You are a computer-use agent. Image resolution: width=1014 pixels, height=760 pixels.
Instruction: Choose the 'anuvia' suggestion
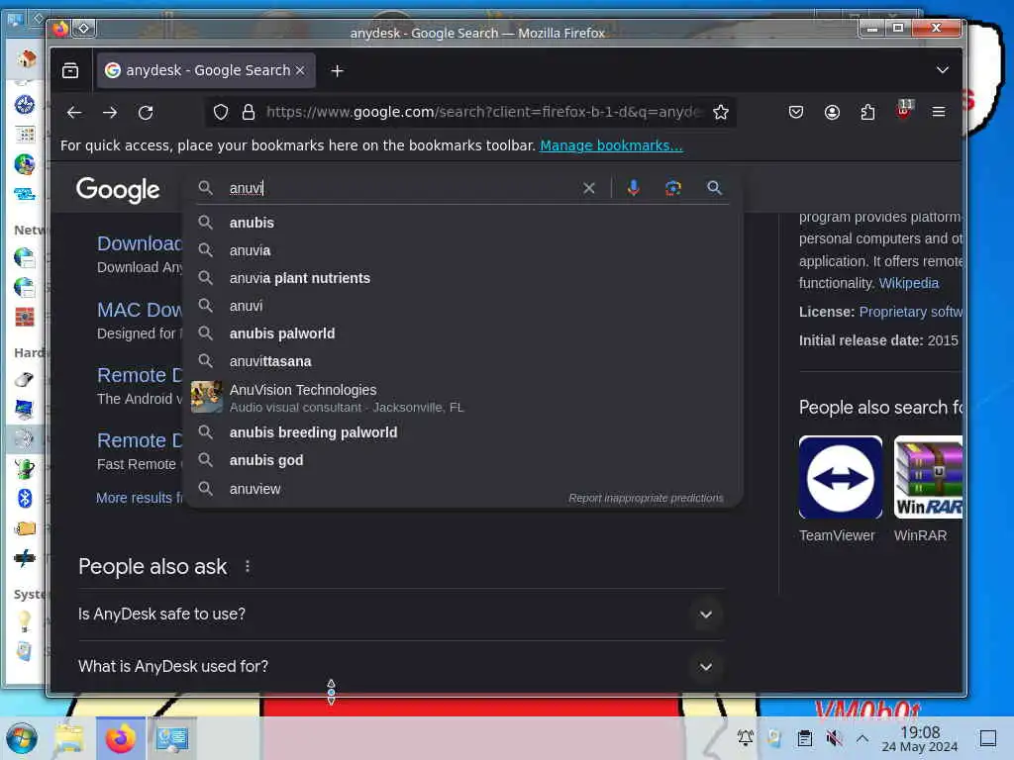(463, 250)
